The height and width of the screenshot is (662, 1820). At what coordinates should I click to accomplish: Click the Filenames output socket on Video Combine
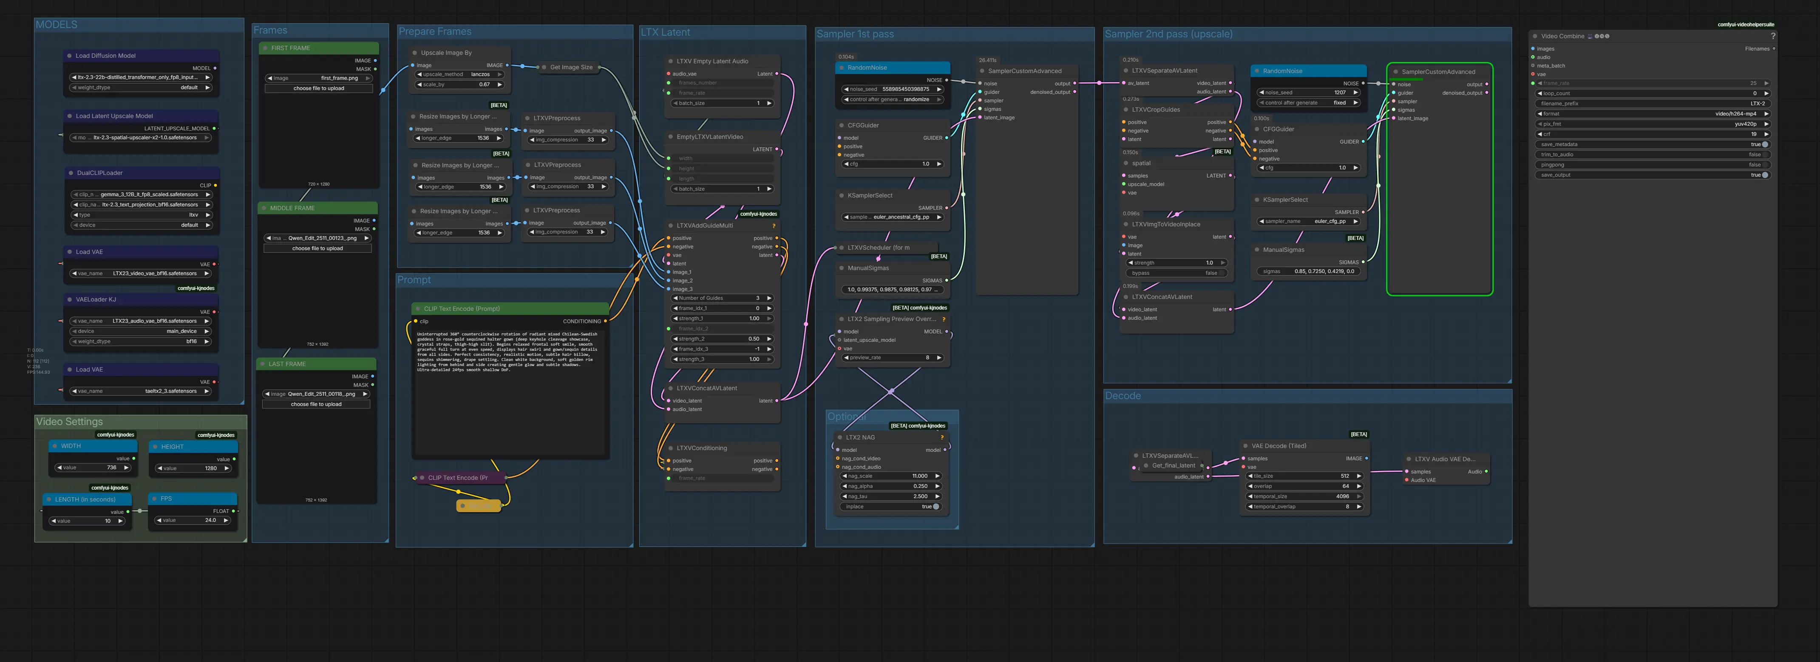click(1773, 49)
